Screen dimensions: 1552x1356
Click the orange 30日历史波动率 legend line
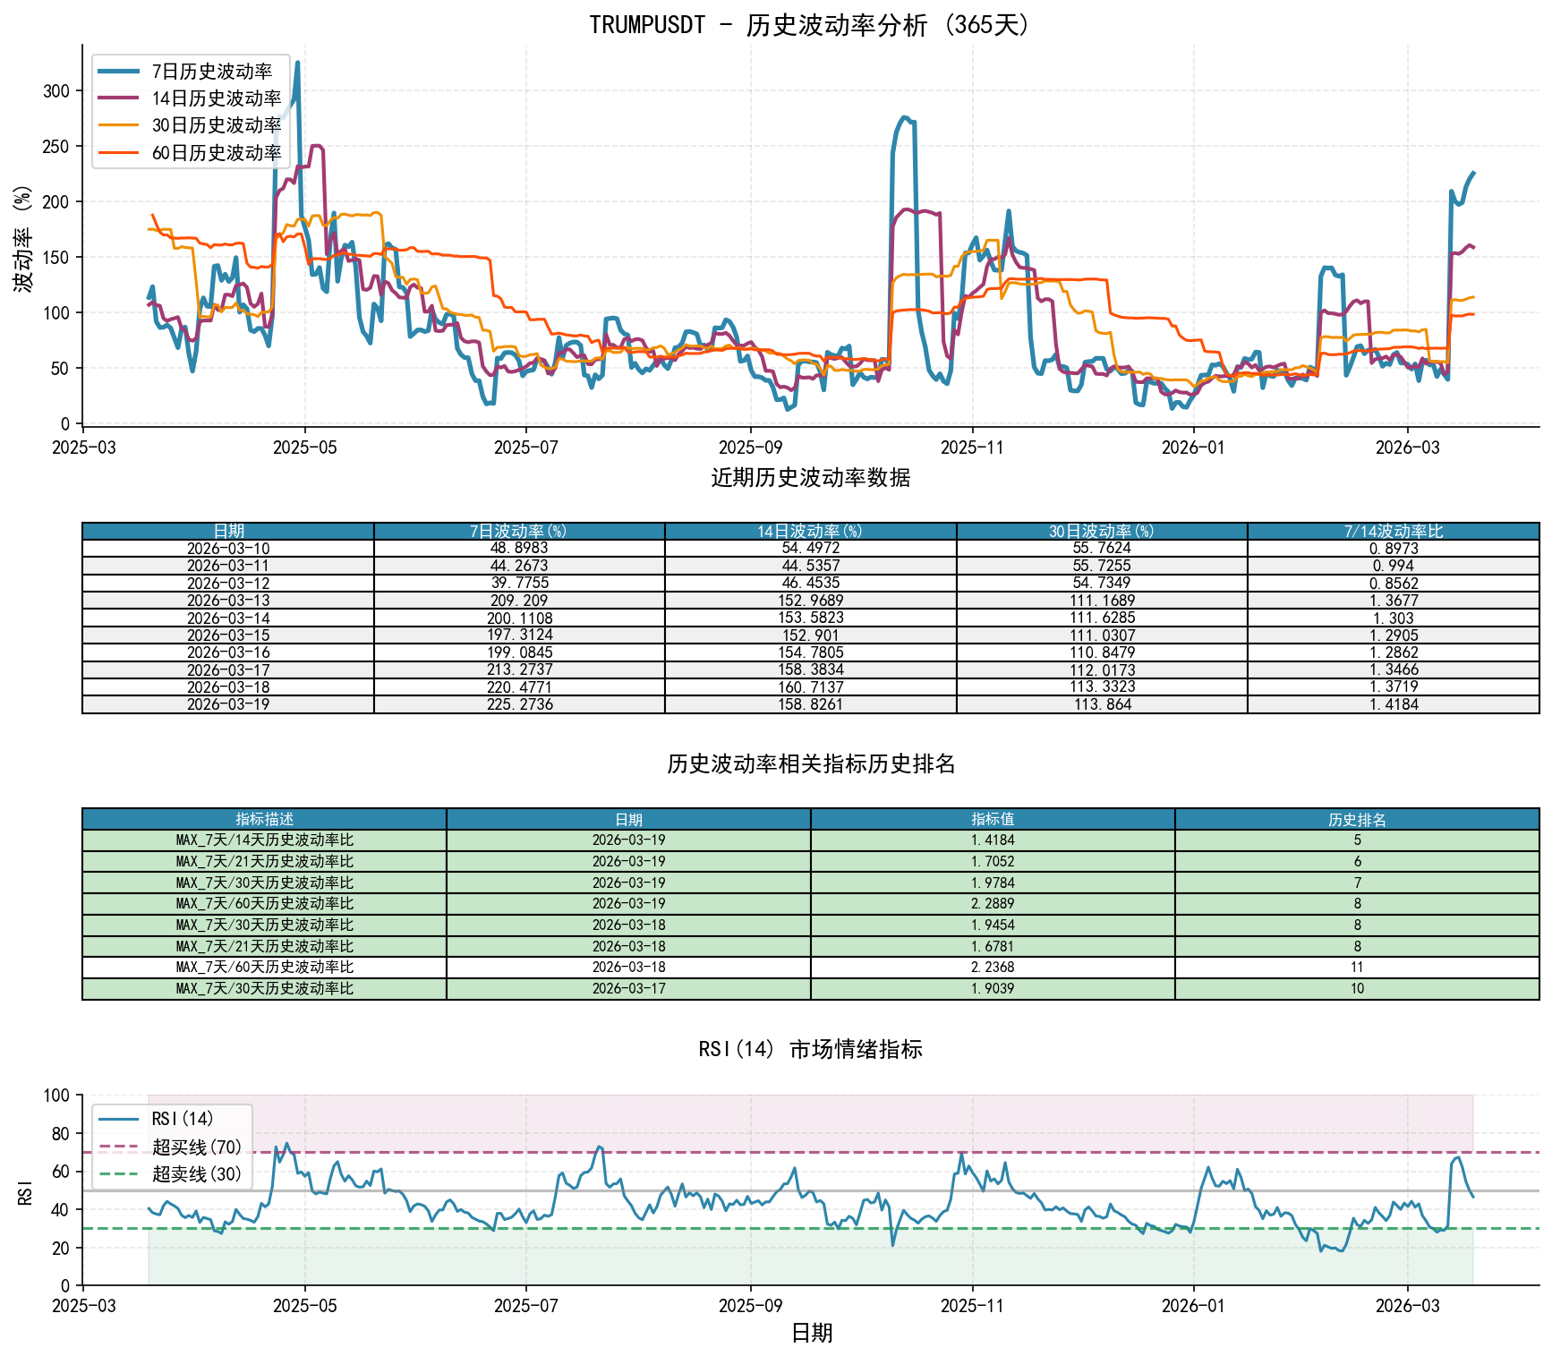[x=118, y=125]
